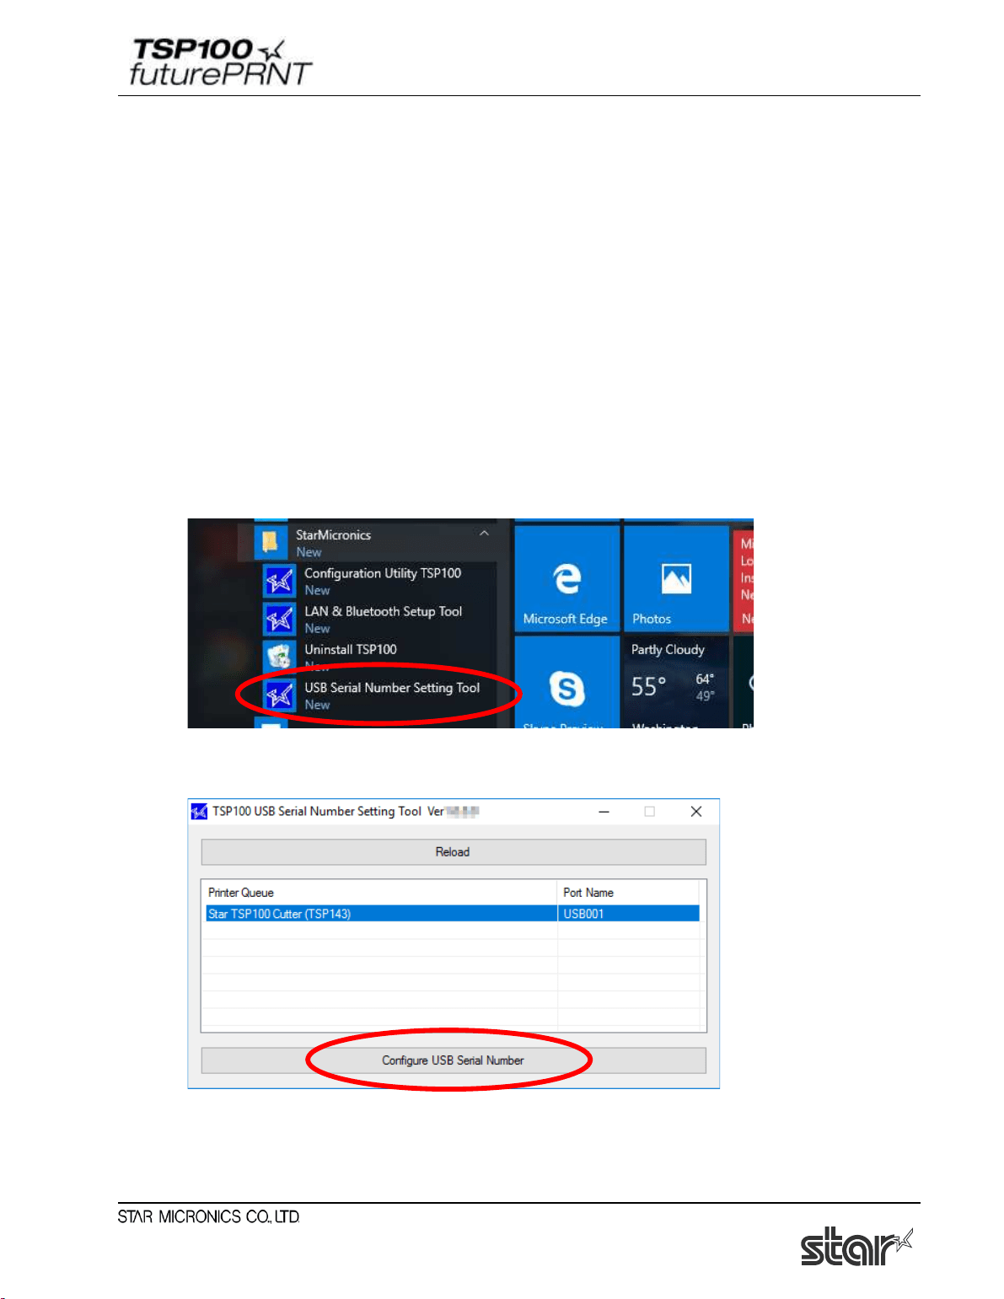Click the StarMicronics folder icon
This screenshot has height=1299, width=1004.
click(x=271, y=541)
